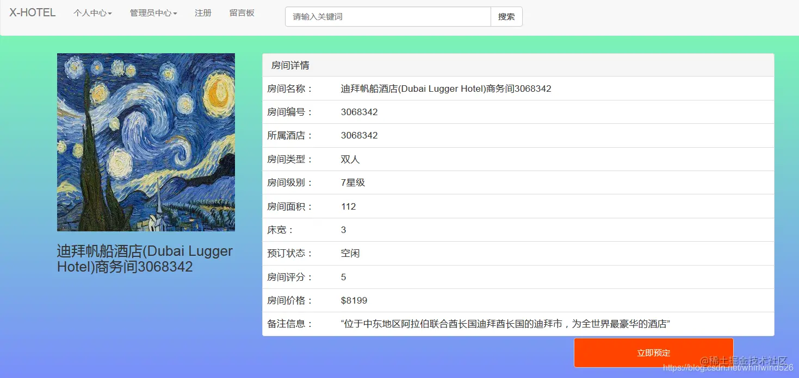Focus the keyword search input field
799x378 pixels.
pos(388,17)
